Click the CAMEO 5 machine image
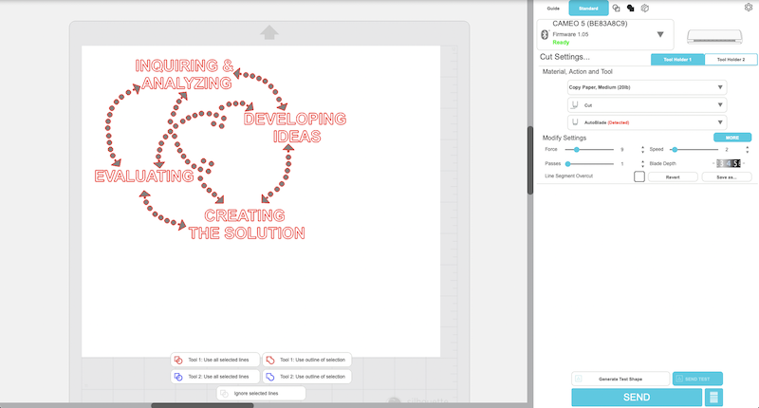The width and height of the screenshot is (759, 408). [713, 37]
